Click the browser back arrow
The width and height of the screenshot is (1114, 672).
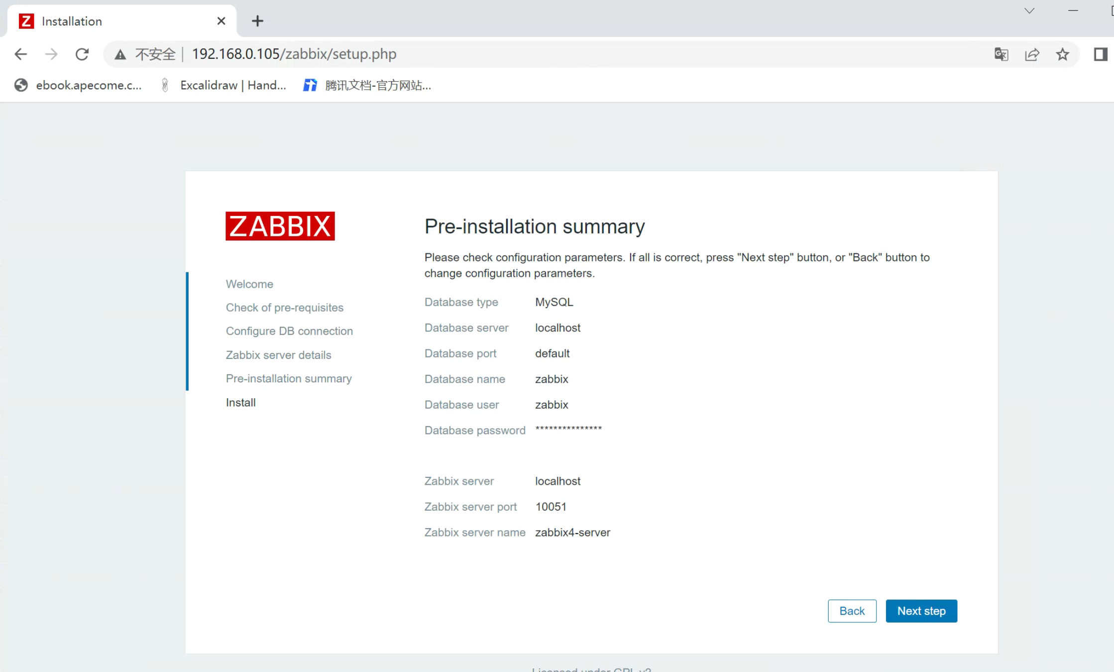click(x=20, y=54)
